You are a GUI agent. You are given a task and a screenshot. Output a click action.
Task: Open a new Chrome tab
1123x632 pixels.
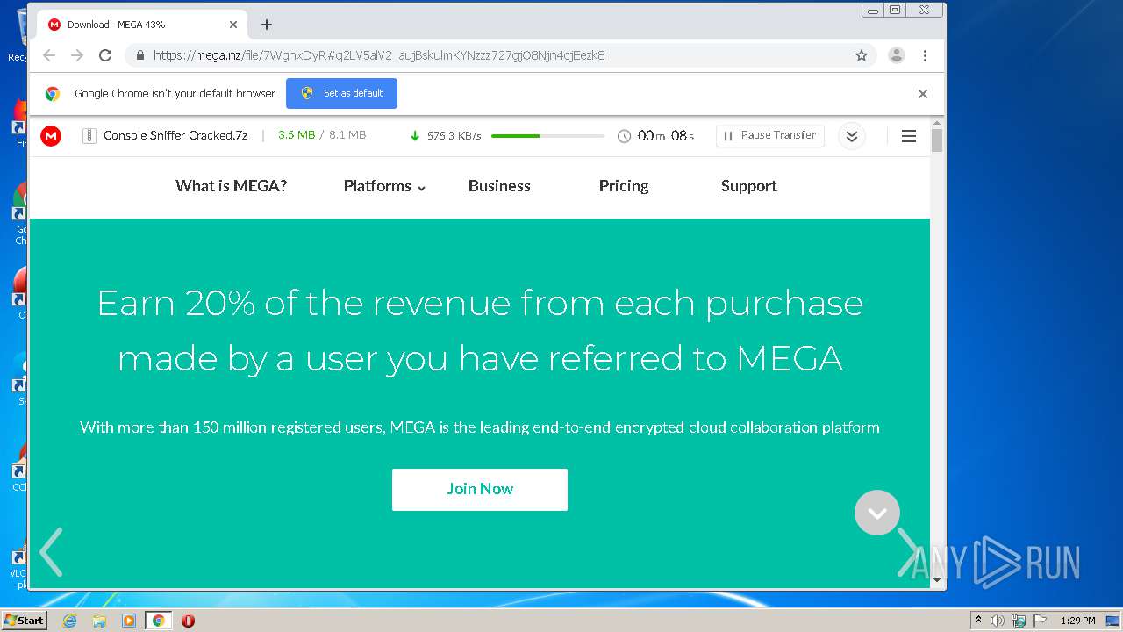[267, 25]
